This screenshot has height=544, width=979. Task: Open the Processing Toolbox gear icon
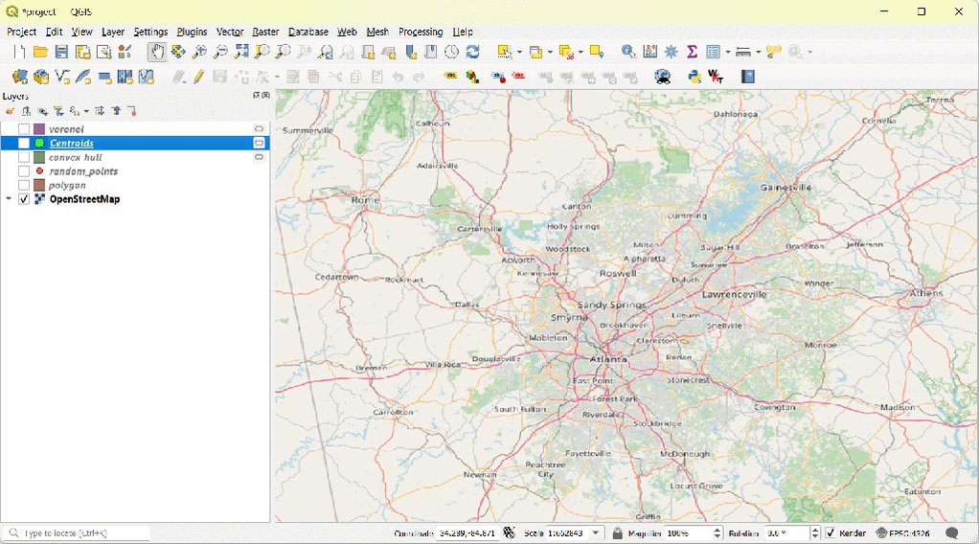(672, 52)
